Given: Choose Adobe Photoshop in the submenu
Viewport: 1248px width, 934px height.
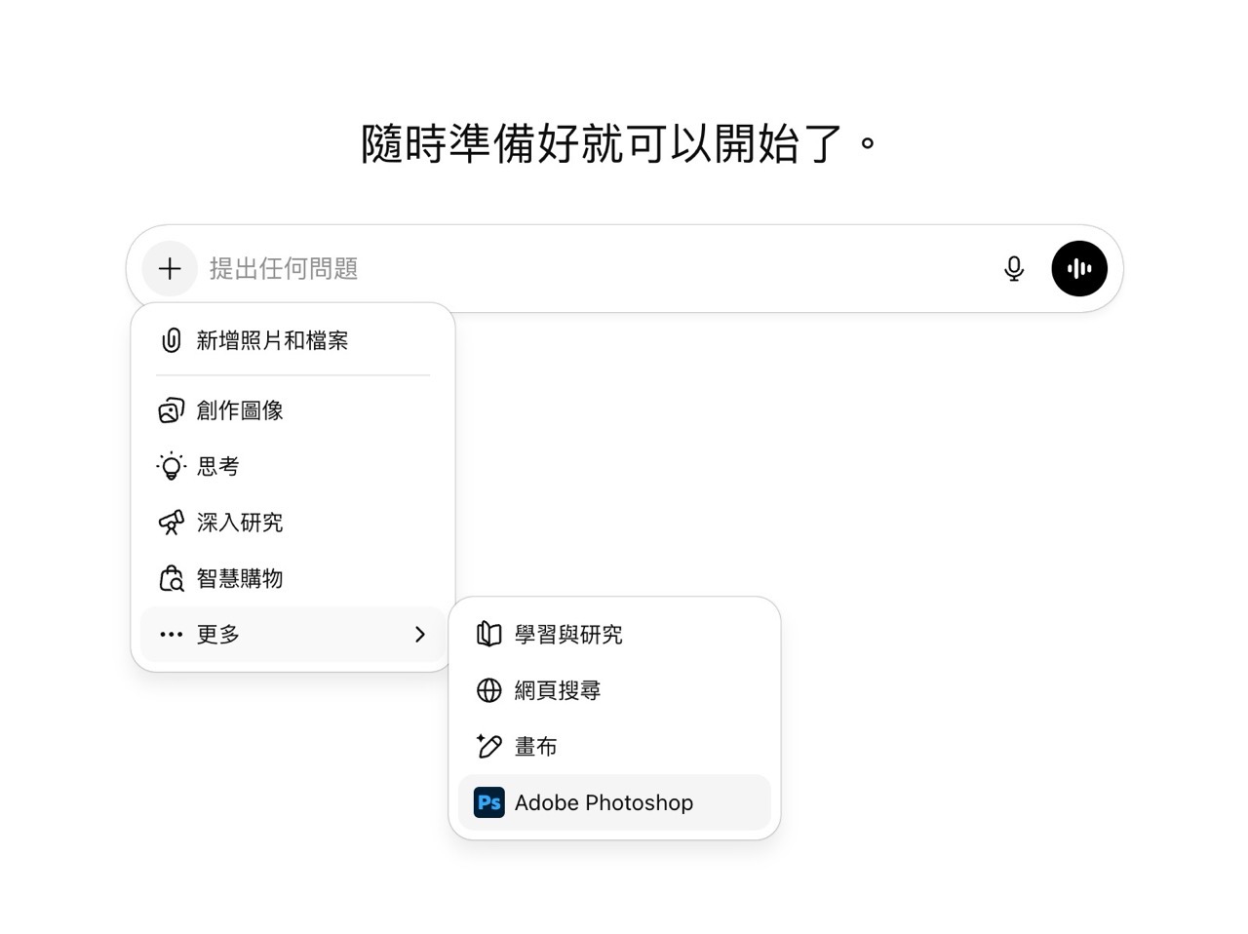Looking at the screenshot, I should [x=604, y=801].
